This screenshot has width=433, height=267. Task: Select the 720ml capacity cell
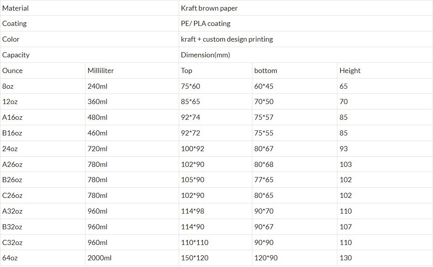tap(97, 149)
